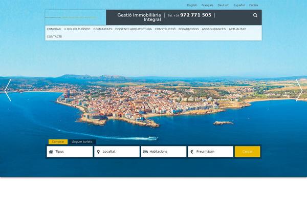Image resolution: width=307 pixels, height=205 pixels.
Task: Open the COMPRAR menu item
Action: 54,29
